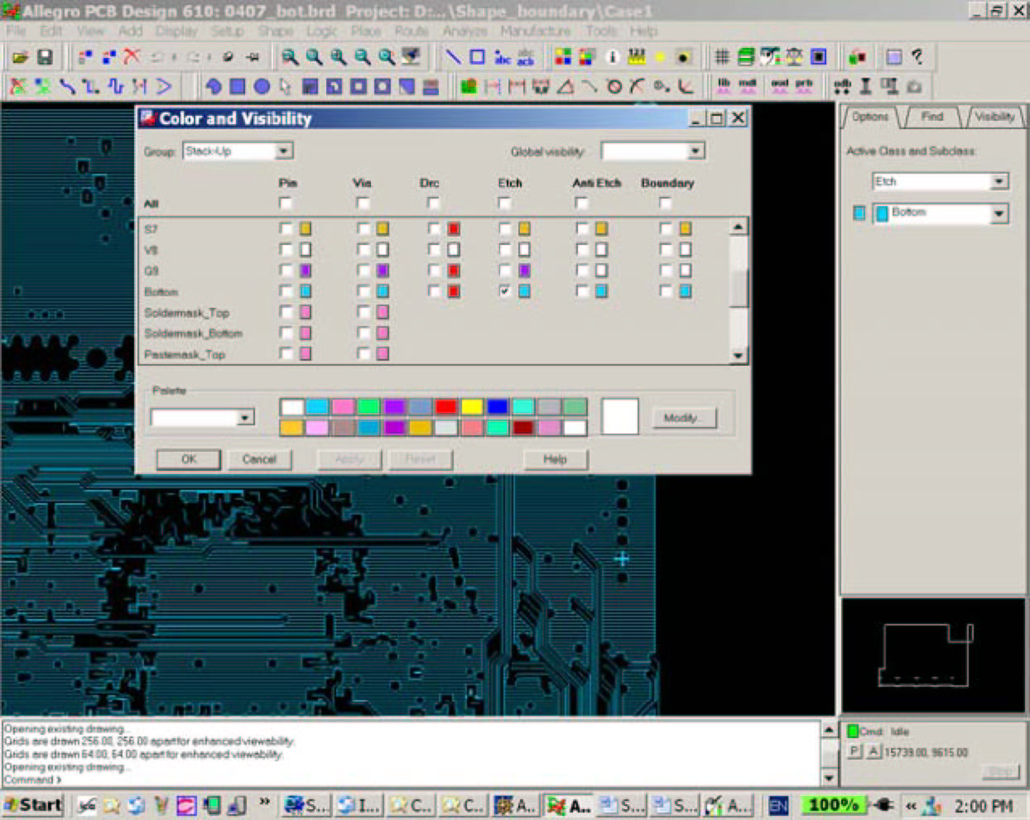
Task: Click the 'EN' language indicator in taskbar
Action: coord(778,805)
